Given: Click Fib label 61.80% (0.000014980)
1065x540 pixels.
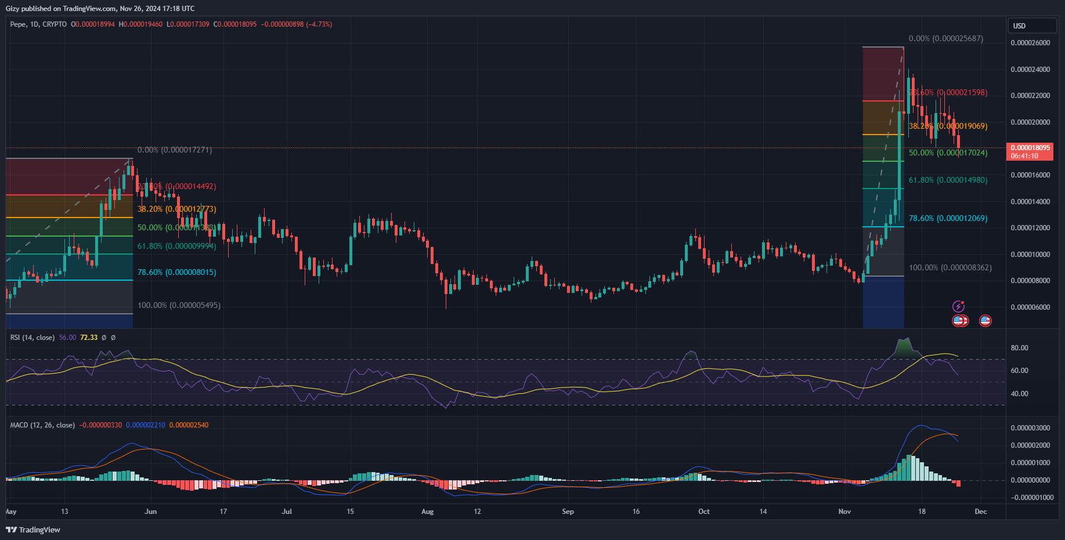Looking at the screenshot, I should click(x=948, y=180).
